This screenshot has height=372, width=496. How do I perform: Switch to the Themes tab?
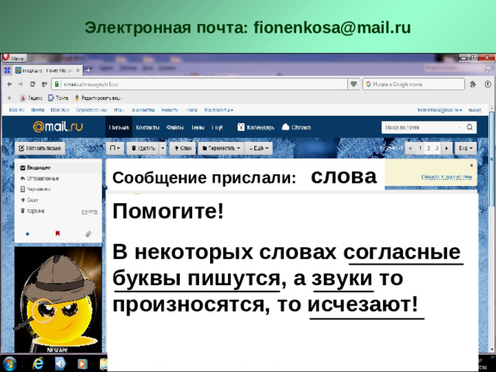click(198, 127)
